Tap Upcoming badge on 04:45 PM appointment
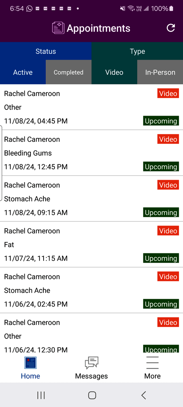 (161, 121)
